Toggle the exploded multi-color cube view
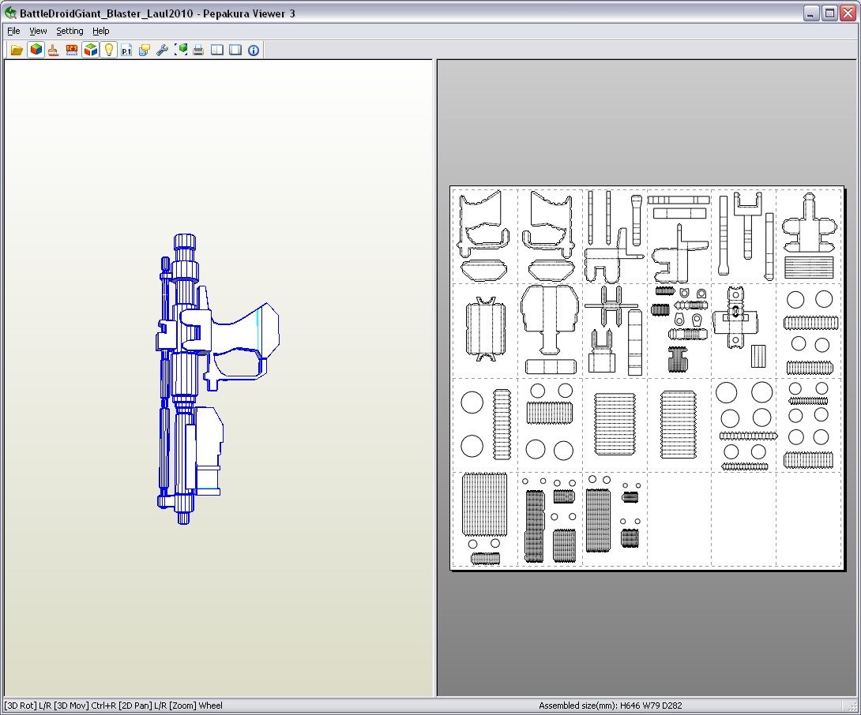Viewport: 861px width, 715px height. point(90,50)
